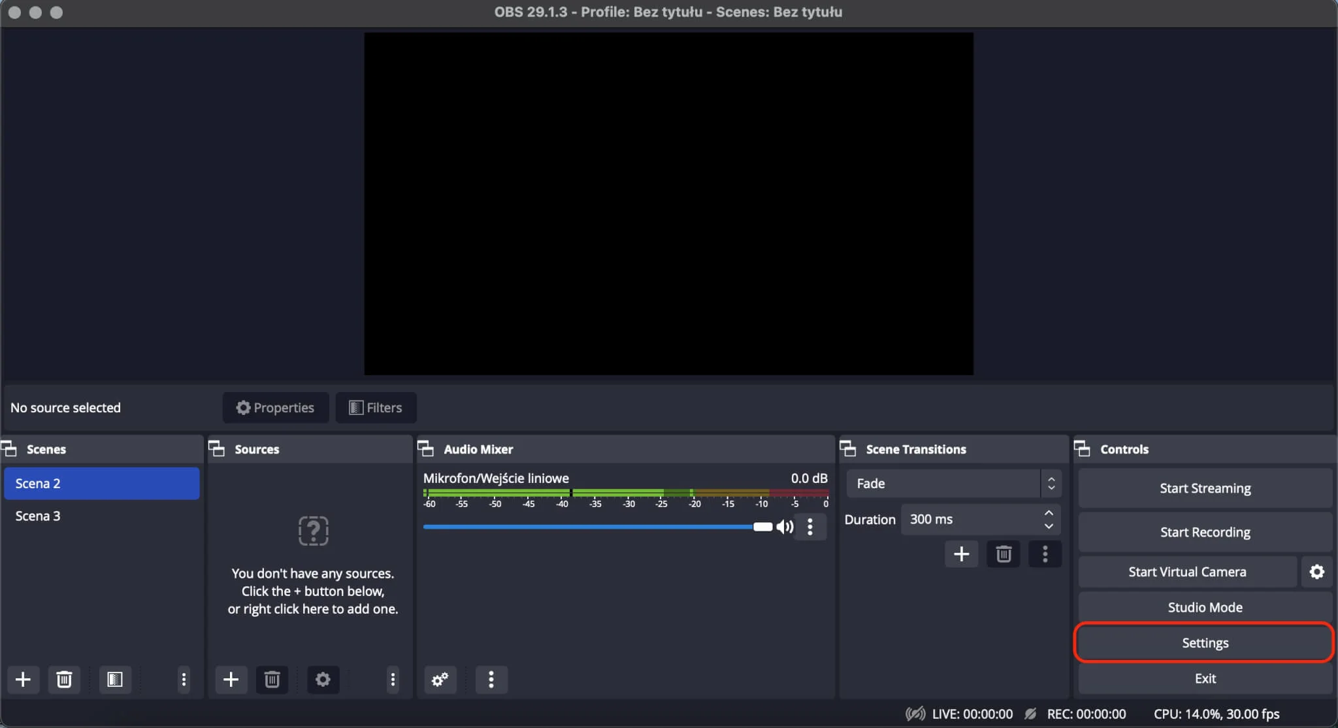
Task: Open the Scenes panel options menu
Action: (183, 680)
